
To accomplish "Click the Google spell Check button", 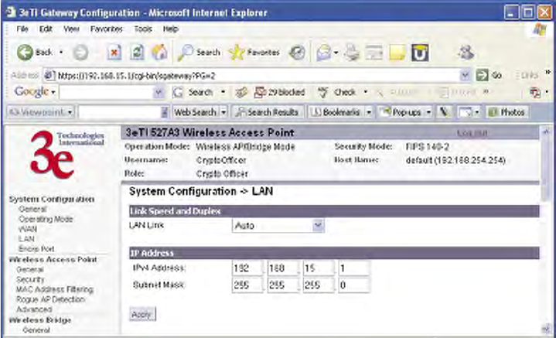I will [x=338, y=92].
